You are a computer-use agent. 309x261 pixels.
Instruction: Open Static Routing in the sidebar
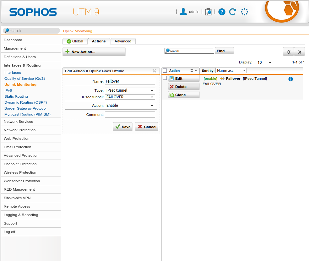pos(16,96)
